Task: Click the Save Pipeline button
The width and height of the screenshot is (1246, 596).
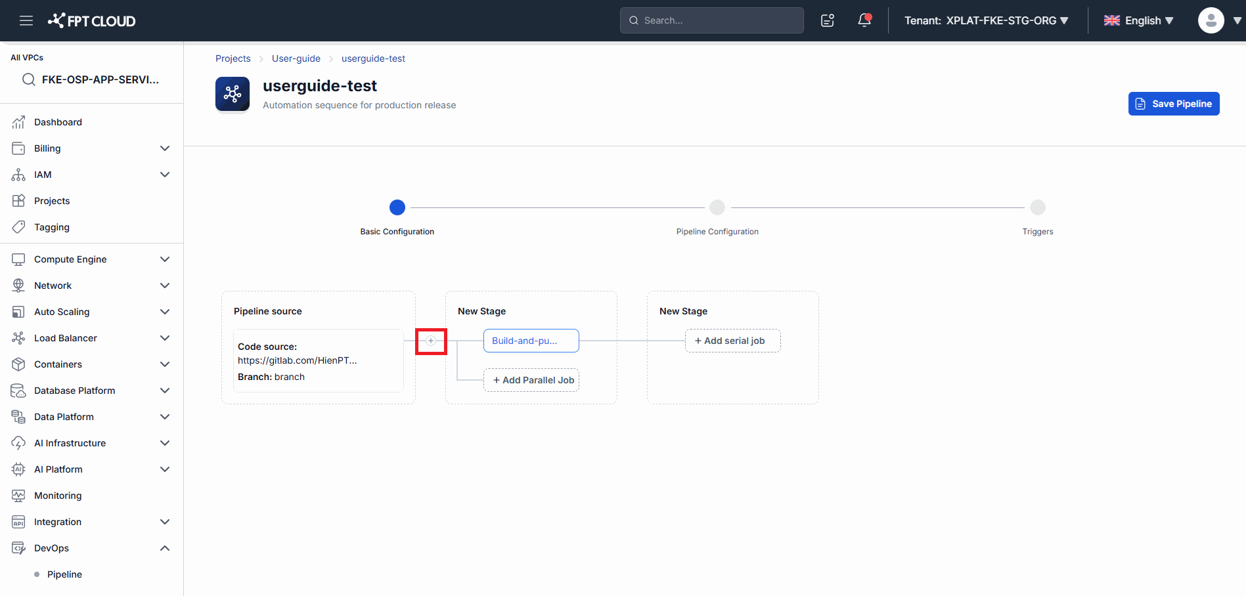Action: (x=1174, y=104)
